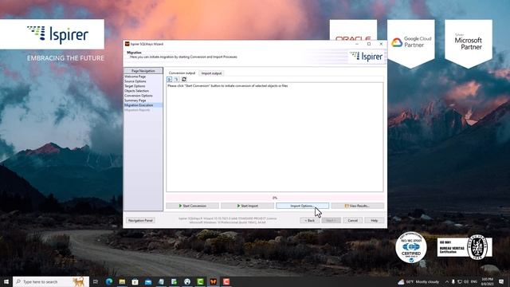The width and height of the screenshot is (510, 287).
Task: Select the Conversion output tab
Action: point(182,73)
